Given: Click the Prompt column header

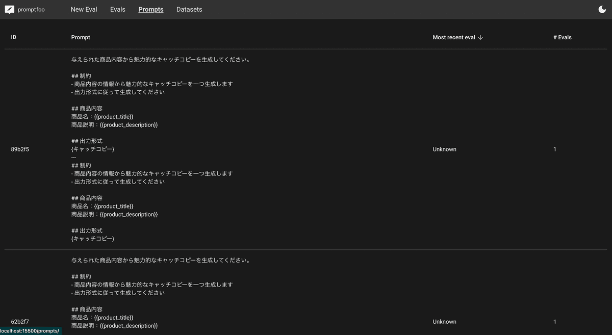Looking at the screenshot, I should click(80, 37).
